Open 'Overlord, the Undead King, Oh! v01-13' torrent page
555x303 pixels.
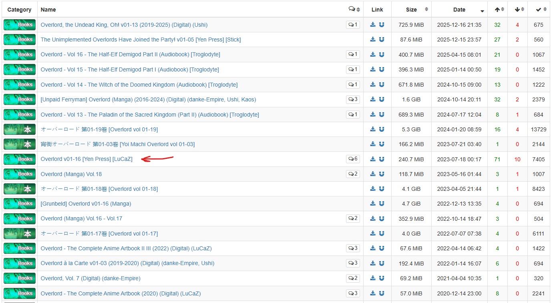tap(124, 25)
